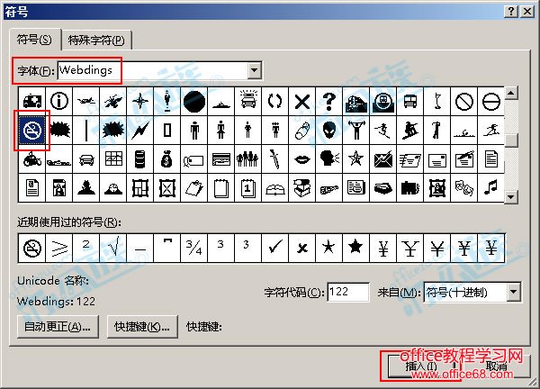
Task: Pick the question mark symbol
Action: [x=329, y=101]
